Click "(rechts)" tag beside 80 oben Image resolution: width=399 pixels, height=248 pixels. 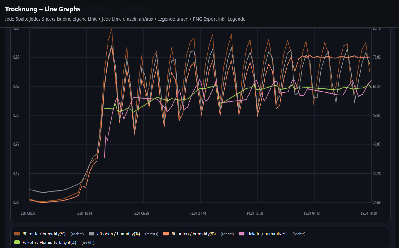click(152, 234)
